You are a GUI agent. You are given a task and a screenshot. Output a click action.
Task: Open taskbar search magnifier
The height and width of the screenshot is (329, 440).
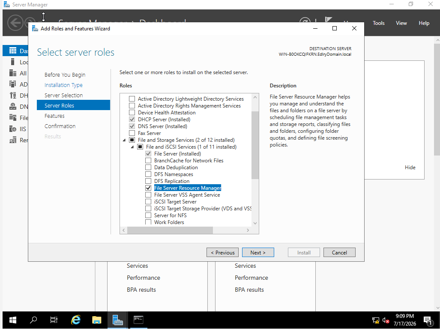(x=33, y=320)
